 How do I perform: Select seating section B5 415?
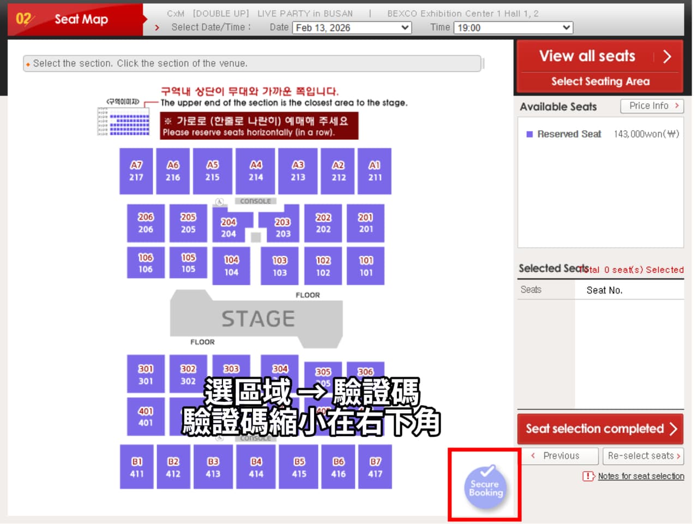pos(299,467)
